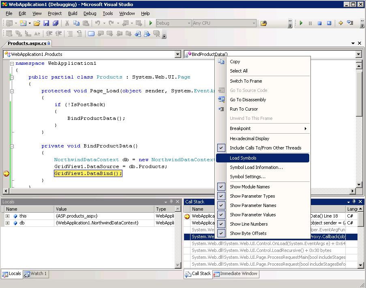The image size is (366, 288).
Task: Open the WebApplication1.Products class dropdown
Action: (x=178, y=54)
